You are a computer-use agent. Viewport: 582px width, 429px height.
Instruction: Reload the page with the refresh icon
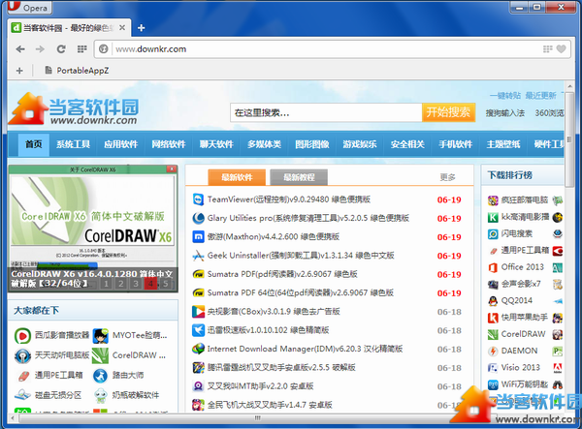tap(61, 48)
